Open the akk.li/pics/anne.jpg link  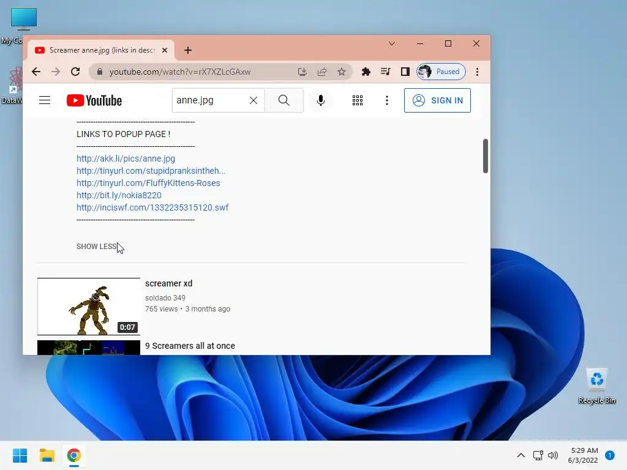tap(126, 159)
